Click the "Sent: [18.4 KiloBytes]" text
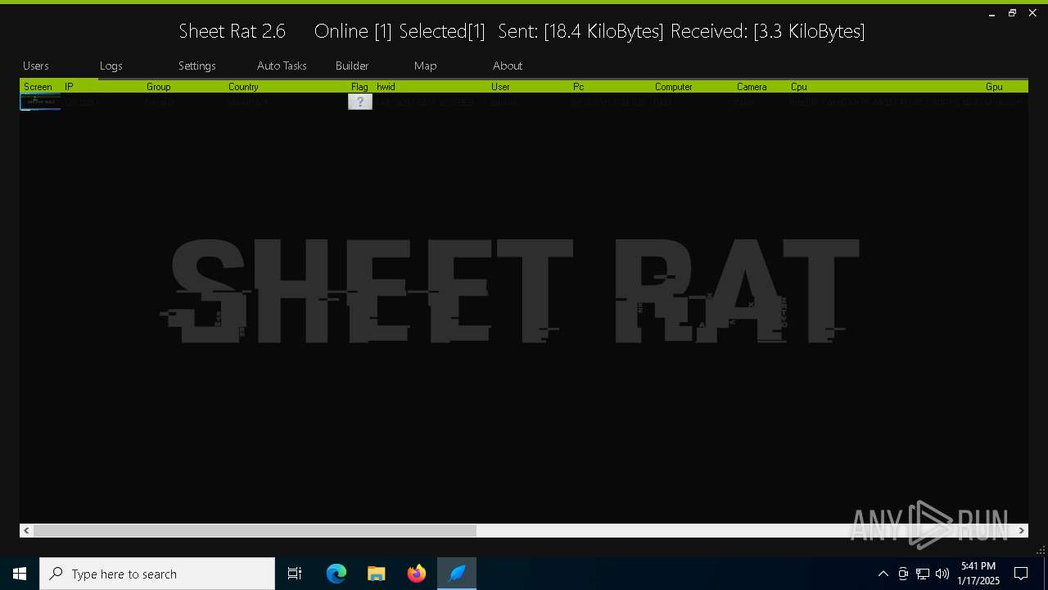 (581, 31)
